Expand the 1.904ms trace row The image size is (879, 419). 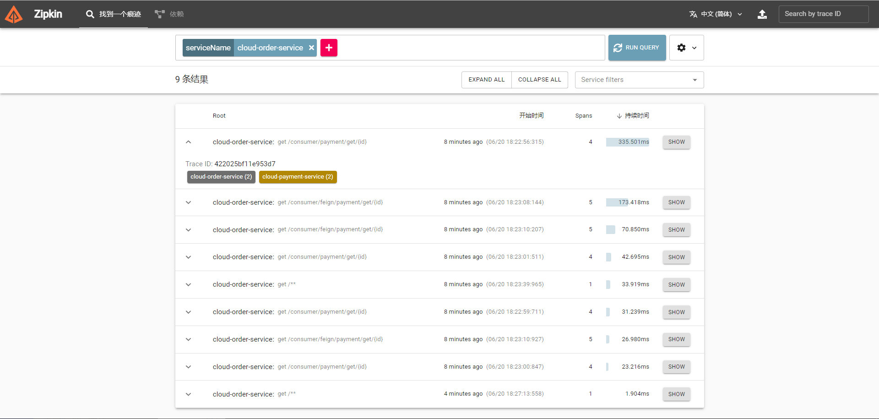coord(188,394)
